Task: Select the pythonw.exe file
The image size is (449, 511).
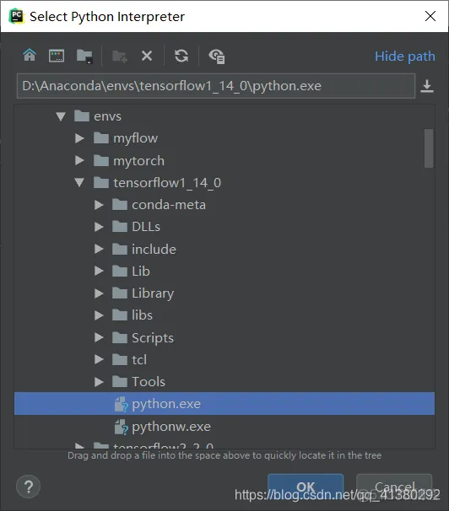Action: [x=224, y=427]
